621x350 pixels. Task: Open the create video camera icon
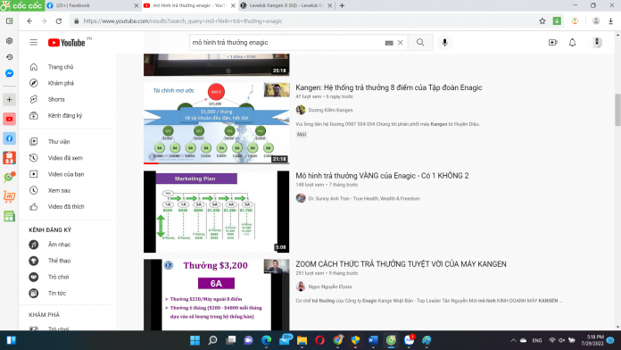click(553, 43)
